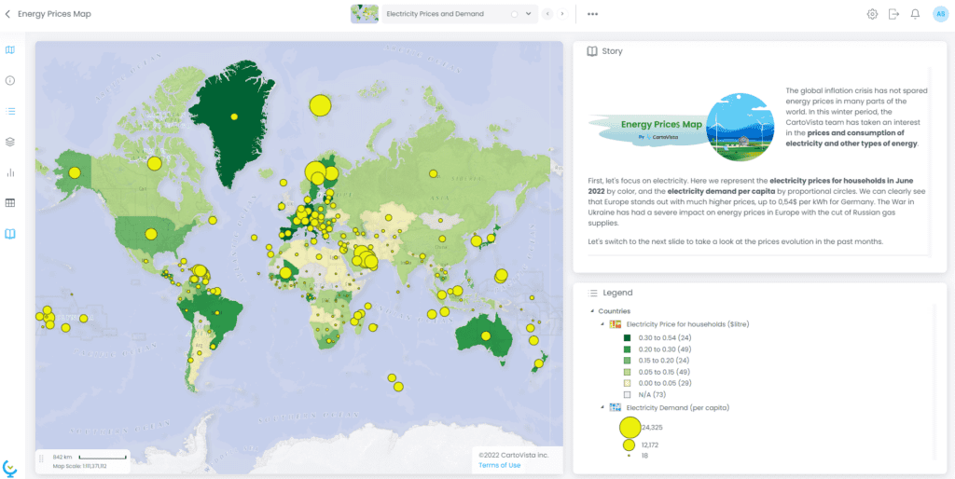Open the three-dot more options menu
Screen dimensions: 955x479
tap(592, 14)
